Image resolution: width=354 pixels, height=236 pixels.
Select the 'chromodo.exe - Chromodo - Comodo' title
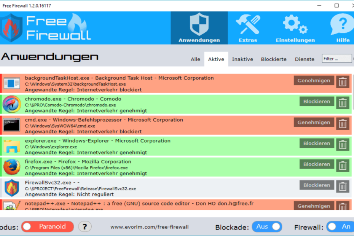point(73,99)
